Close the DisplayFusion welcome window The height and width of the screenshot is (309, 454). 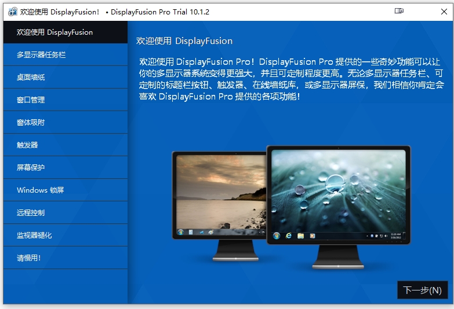click(x=439, y=11)
